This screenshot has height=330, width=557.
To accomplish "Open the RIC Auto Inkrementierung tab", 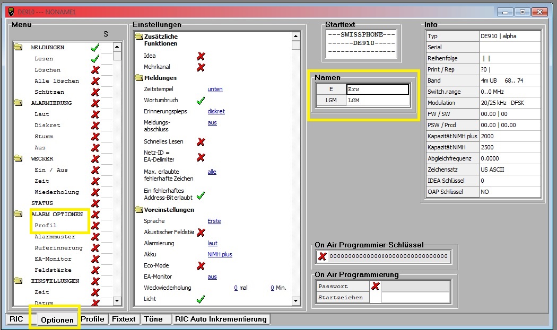I will coord(221,319).
